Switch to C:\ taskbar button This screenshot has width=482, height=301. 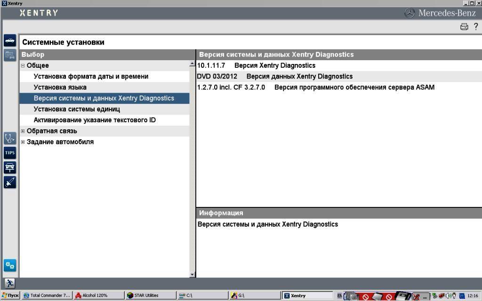pos(203,295)
